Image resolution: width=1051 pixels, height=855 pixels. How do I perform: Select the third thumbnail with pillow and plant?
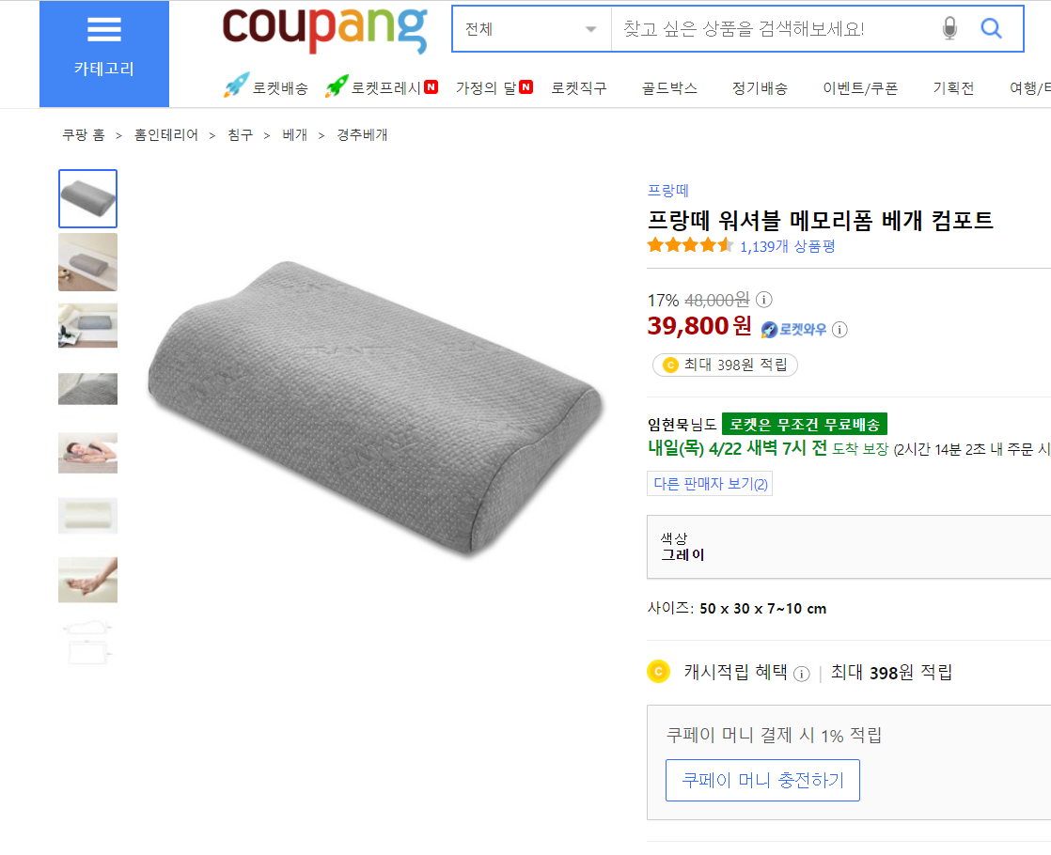[x=87, y=326]
